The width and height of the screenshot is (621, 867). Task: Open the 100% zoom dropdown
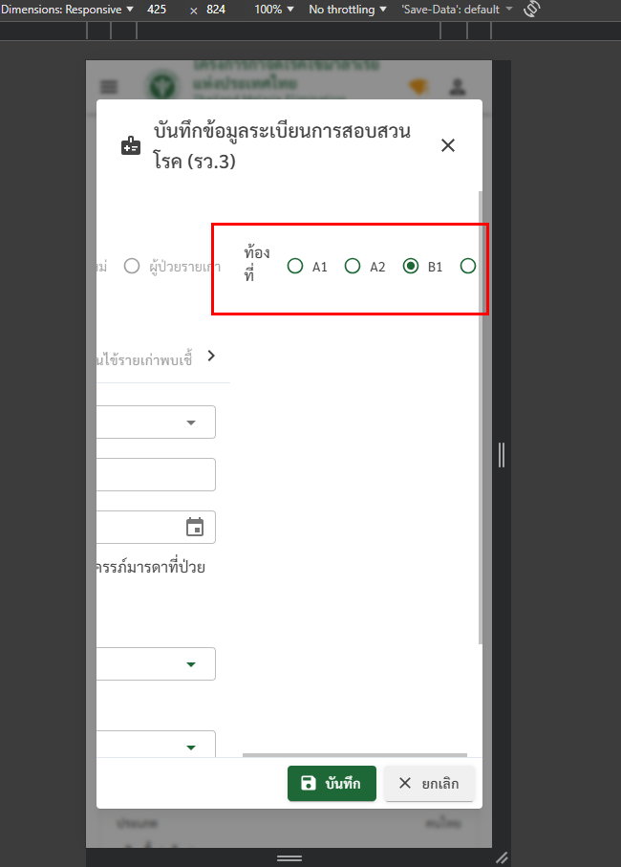point(275,9)
